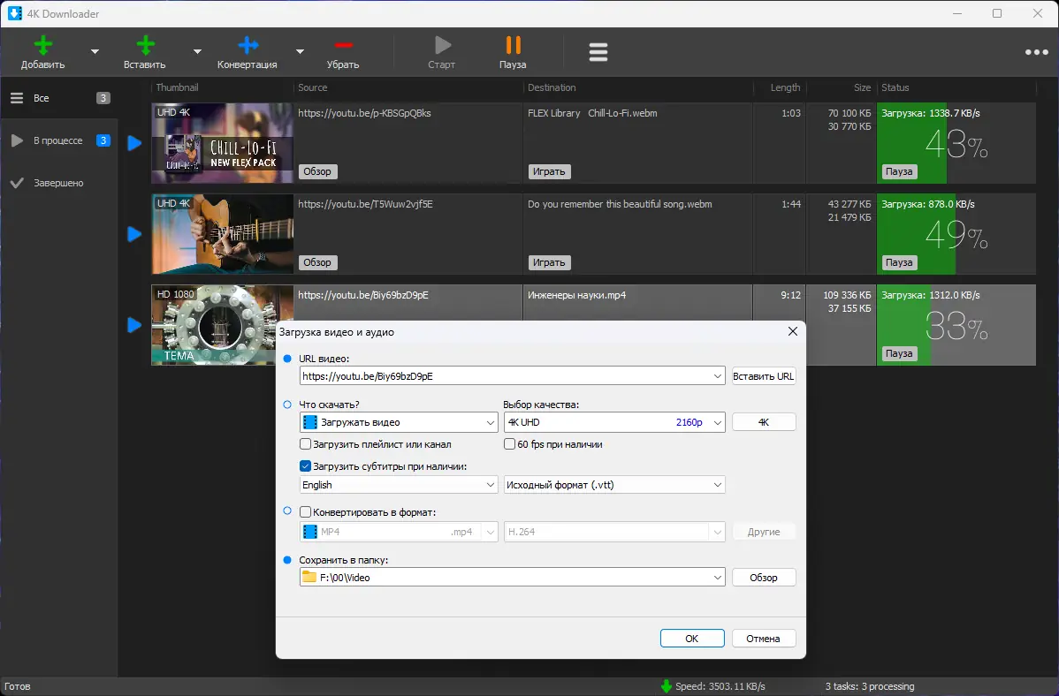This screenshot has height=696, width=1059.
Task: Click Обзор under youtu.be/T5Wuw2vjf5E source
Action: [x=317, y=262]
